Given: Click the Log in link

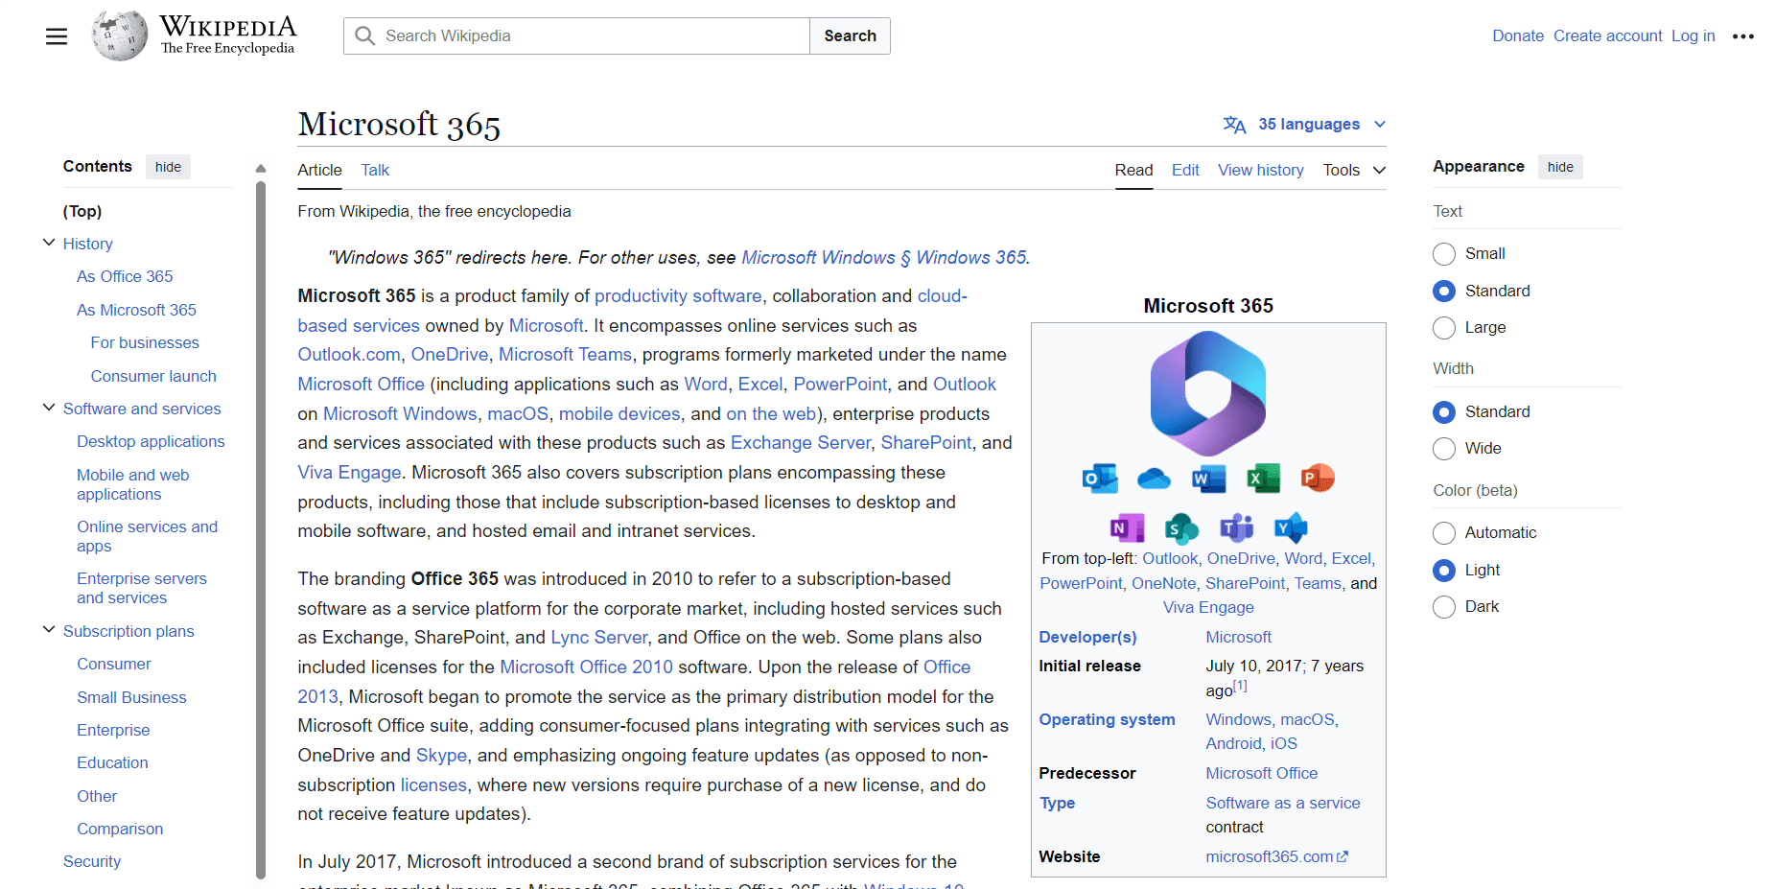Looking at the screenshot, I should (1693, 35).
